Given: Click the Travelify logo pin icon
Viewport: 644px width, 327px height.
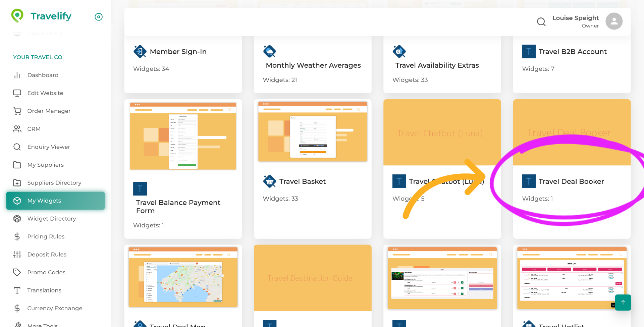Looking at the screenshot, I should 17,16.
